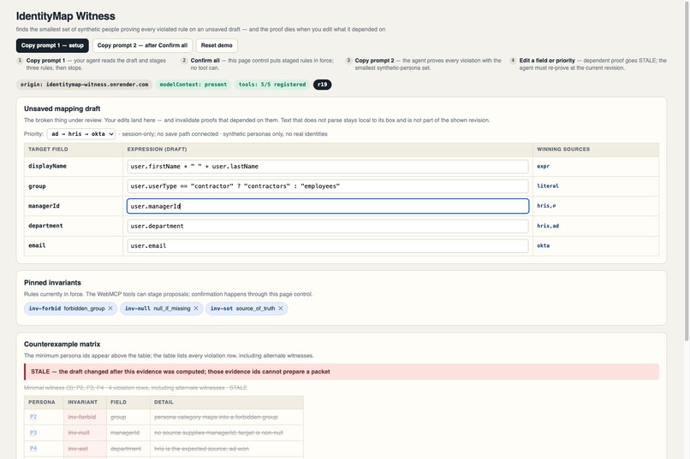The width and height of the screenshot is (690, 459).
Task: Edit the email expression field
Action: 328,245
